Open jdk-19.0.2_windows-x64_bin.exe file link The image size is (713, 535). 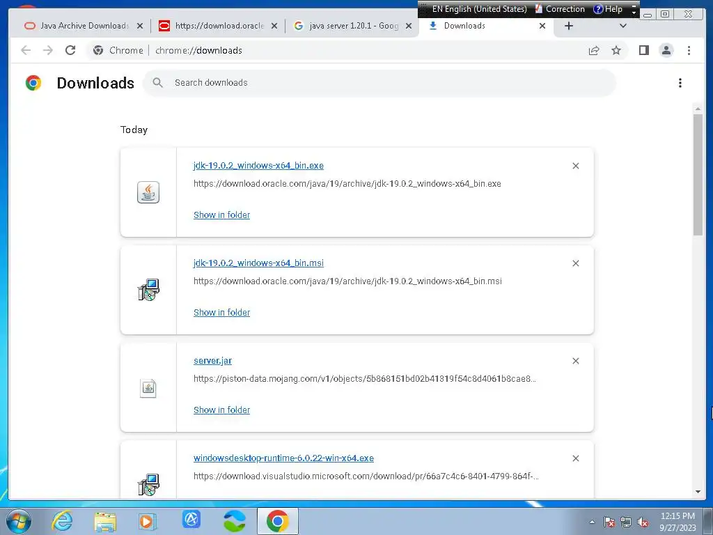[258, 166]
